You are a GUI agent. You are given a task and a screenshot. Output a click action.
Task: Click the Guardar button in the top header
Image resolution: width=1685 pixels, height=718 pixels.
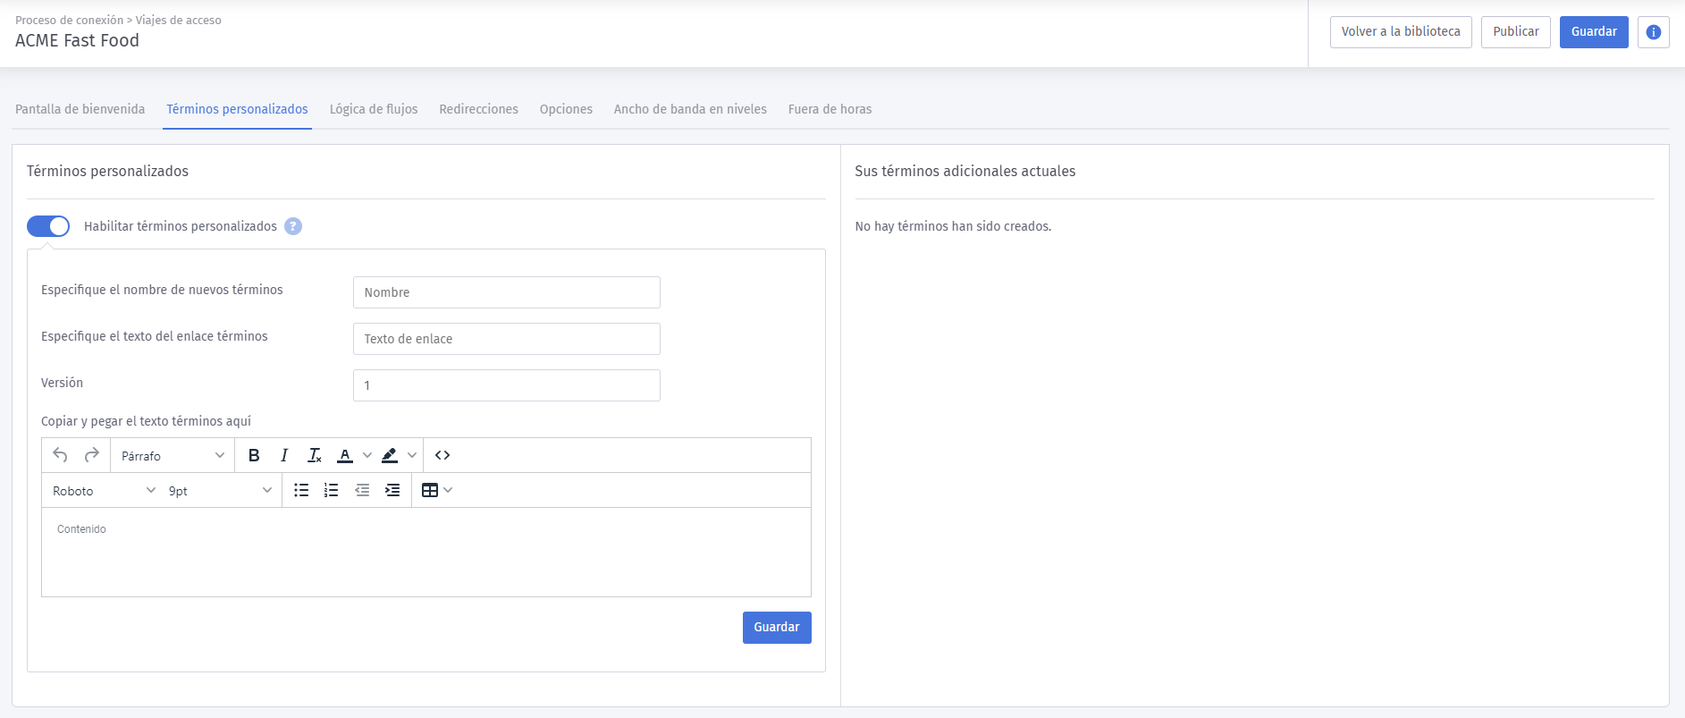(1594, 32)
